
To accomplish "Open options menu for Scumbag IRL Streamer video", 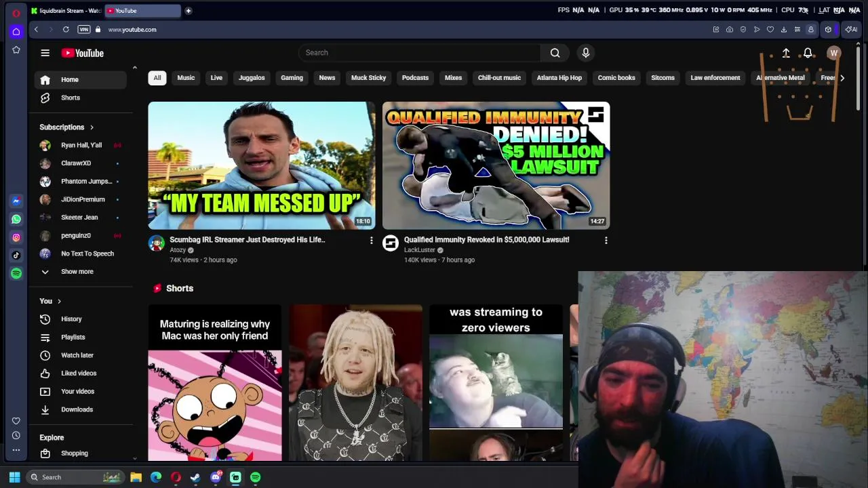I will pos(371,241).
